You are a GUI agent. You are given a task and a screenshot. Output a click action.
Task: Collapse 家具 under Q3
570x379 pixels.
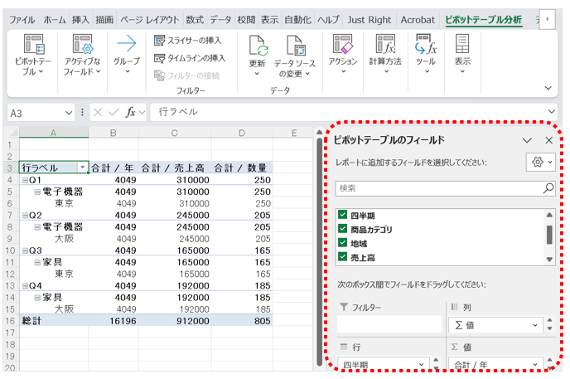(x=37, y=262)
